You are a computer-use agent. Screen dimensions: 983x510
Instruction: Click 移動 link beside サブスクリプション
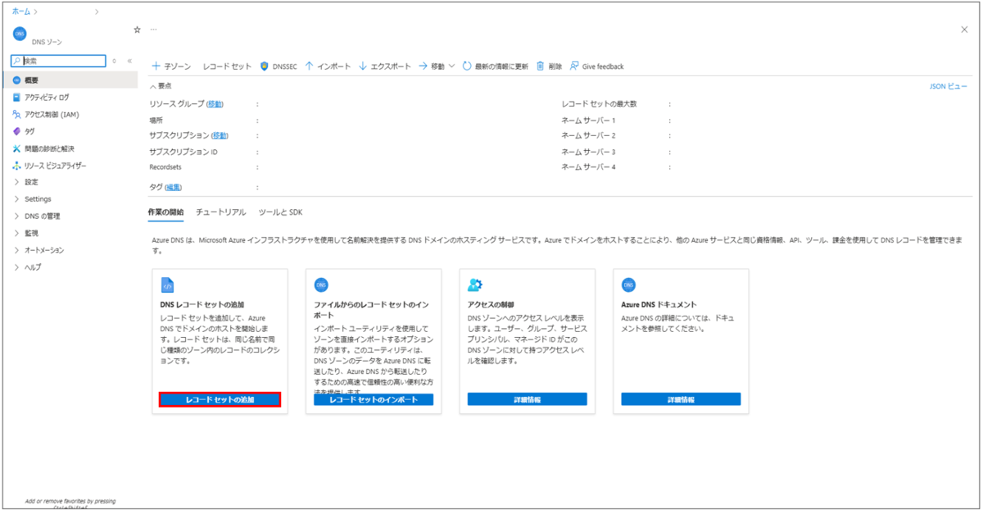(220, 135)
